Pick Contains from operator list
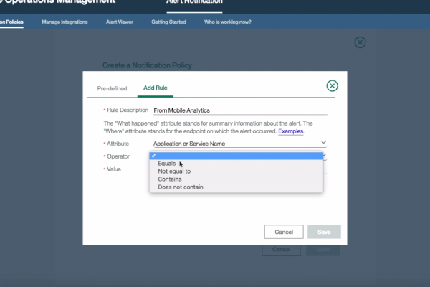Screen dimensions: 430x287 pos(236,179)
